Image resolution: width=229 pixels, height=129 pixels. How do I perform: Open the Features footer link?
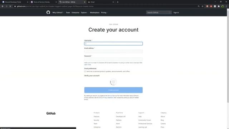click(96, 116)
